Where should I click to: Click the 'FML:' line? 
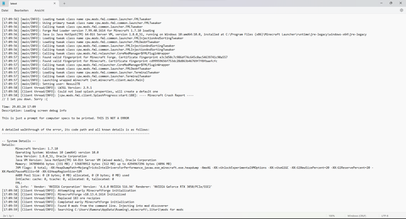pyautogui.click(x=19, y=183)
